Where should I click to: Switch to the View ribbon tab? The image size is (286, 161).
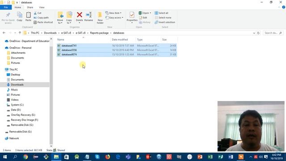coord(42,7)
